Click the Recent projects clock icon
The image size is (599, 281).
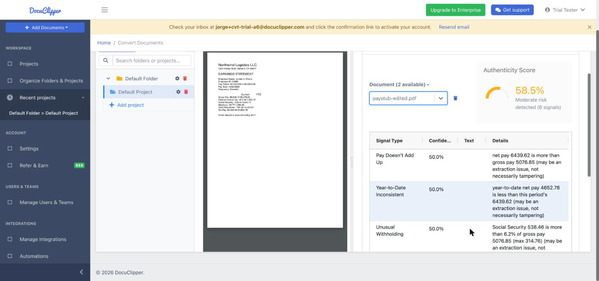click(10, 98)
